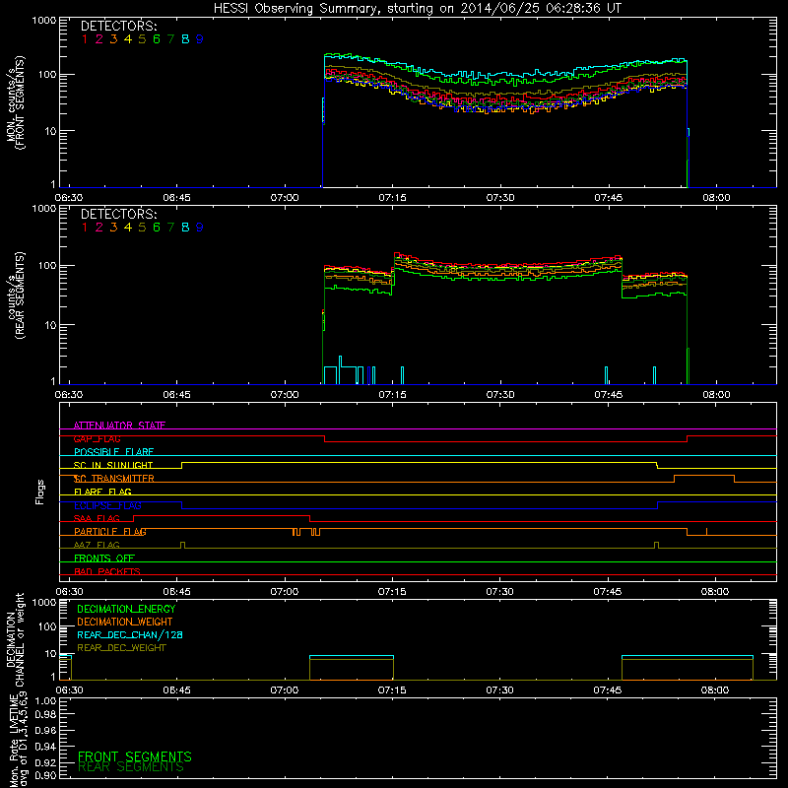Select the SC_IN_SUNLIGHT flag label
The height and width of the screenshot is (788, 788).
113,465
